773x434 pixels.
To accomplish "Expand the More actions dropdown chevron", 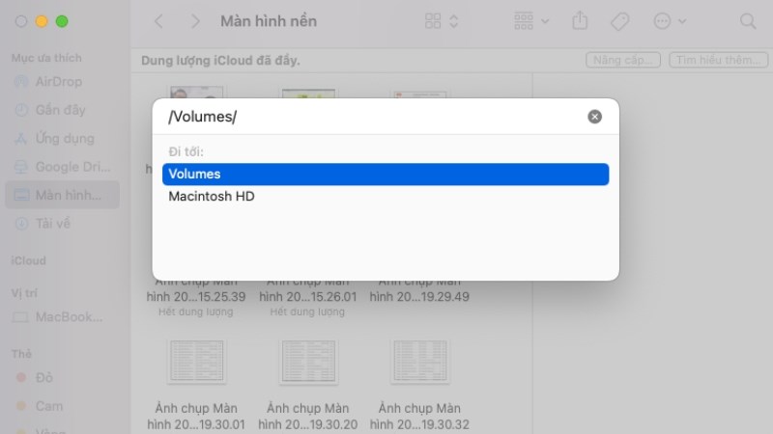I will 682,21.
